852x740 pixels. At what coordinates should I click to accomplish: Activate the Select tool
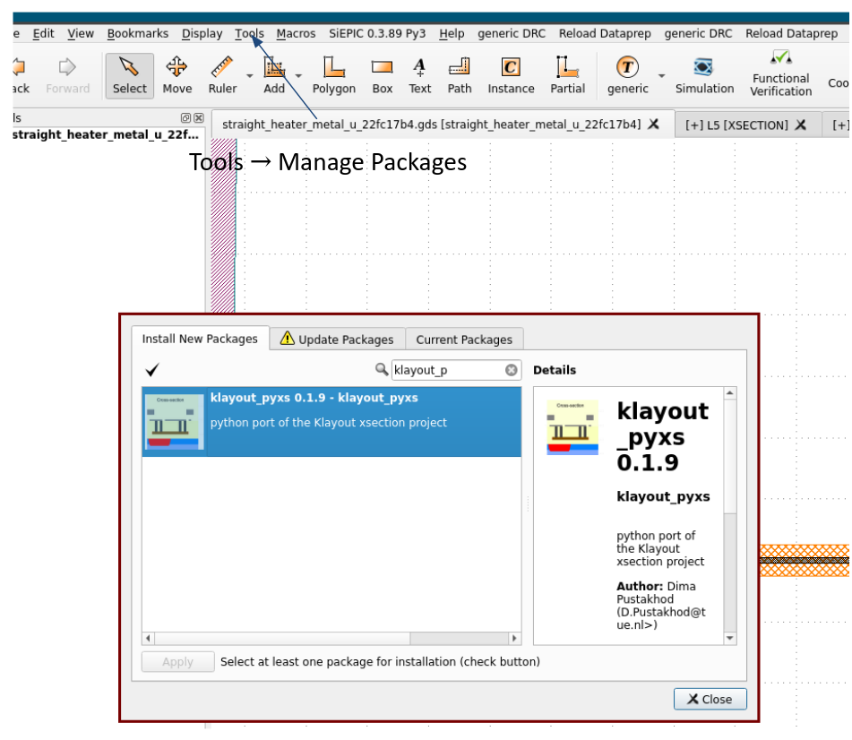point(129,75)
